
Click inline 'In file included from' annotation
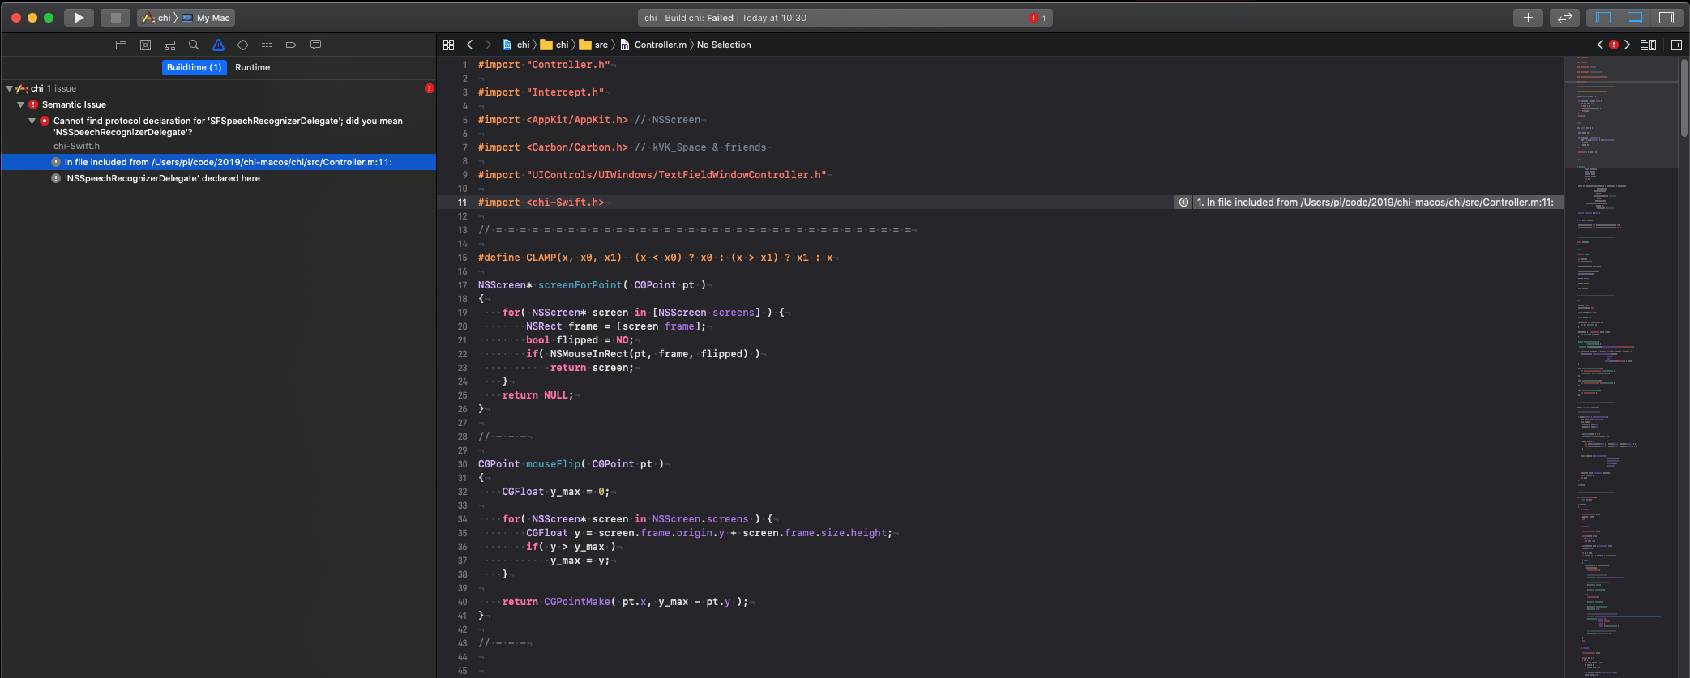click(x=1369, y=203)
